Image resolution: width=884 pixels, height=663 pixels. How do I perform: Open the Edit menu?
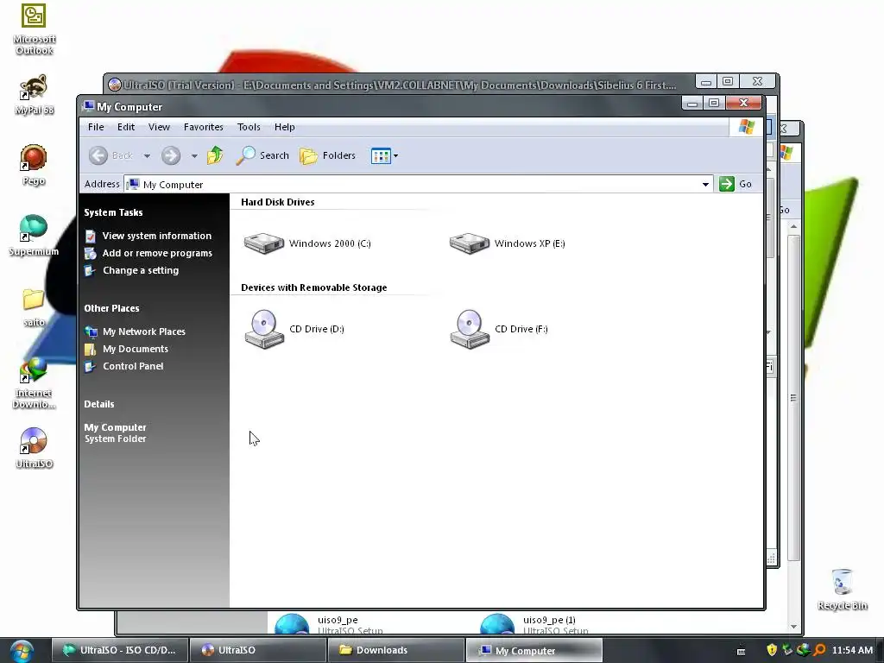pyautogui.click(x=126, y=127)
